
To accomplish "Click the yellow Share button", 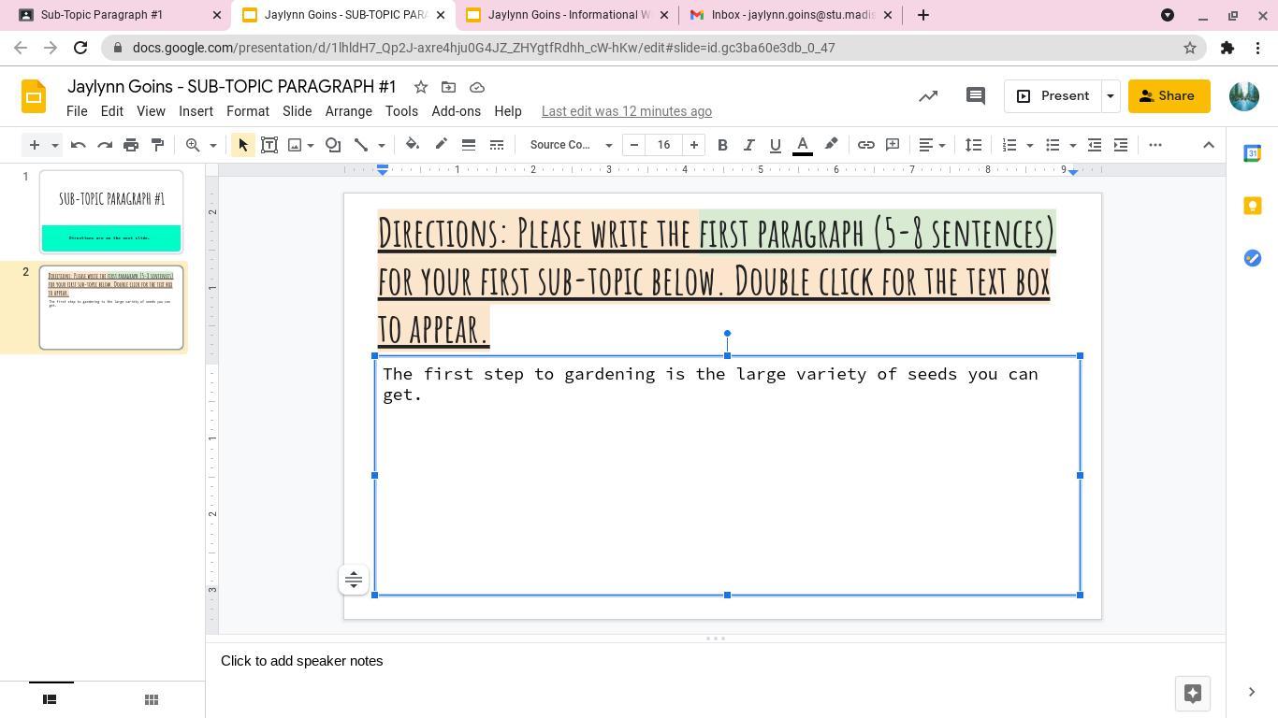I will [1169, 96].
